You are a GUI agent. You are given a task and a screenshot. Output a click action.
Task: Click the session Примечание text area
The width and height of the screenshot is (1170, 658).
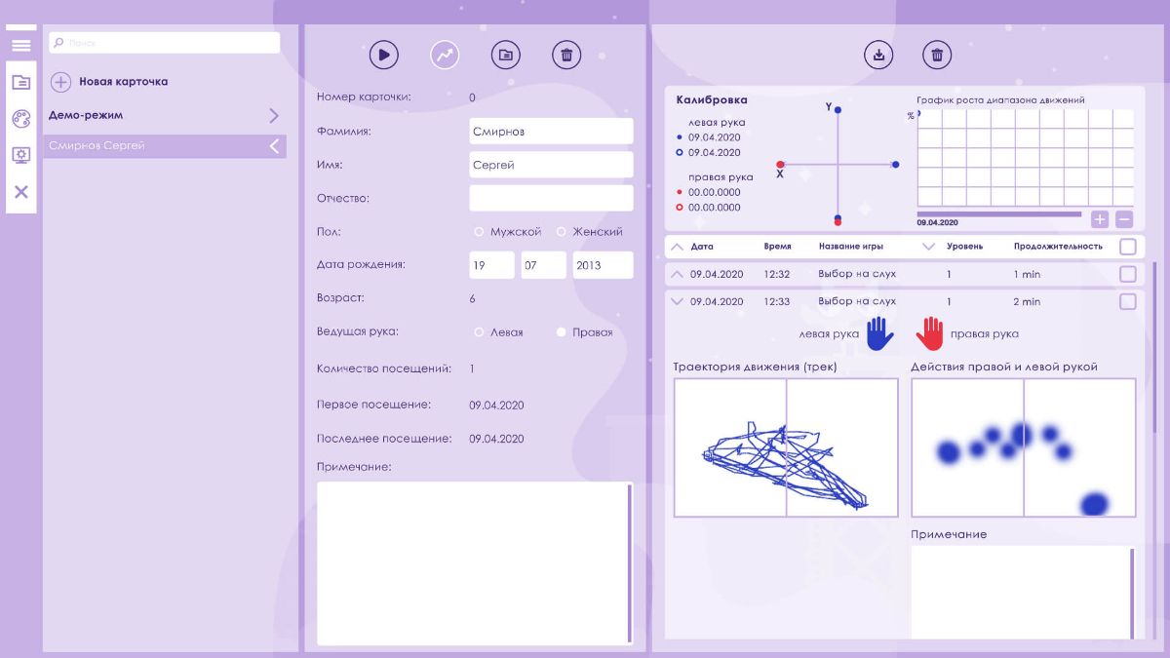(1024, 593)
